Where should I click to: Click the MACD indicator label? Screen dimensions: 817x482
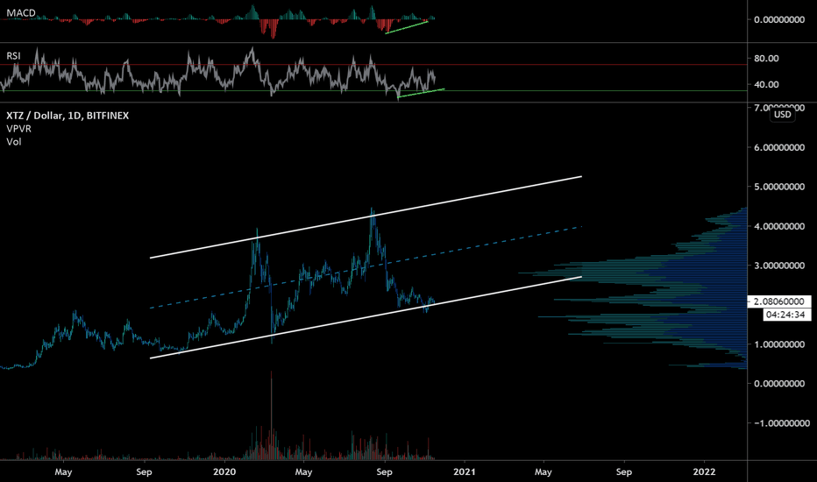pos(21,13)
